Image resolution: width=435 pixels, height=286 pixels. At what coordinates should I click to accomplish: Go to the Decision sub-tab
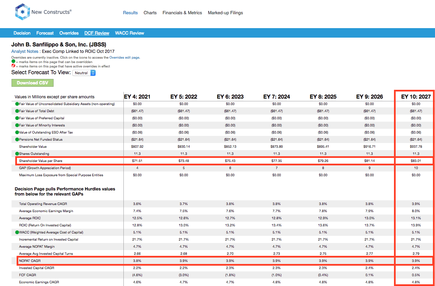[22, 33]
